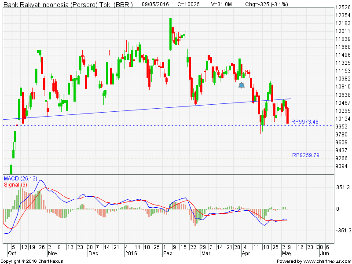Click the 12011 price axis label
352x264 pixels.
[343, 31]
